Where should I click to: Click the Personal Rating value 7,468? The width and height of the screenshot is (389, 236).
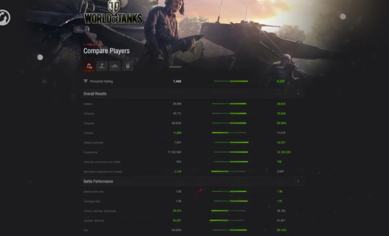[177, 81]
